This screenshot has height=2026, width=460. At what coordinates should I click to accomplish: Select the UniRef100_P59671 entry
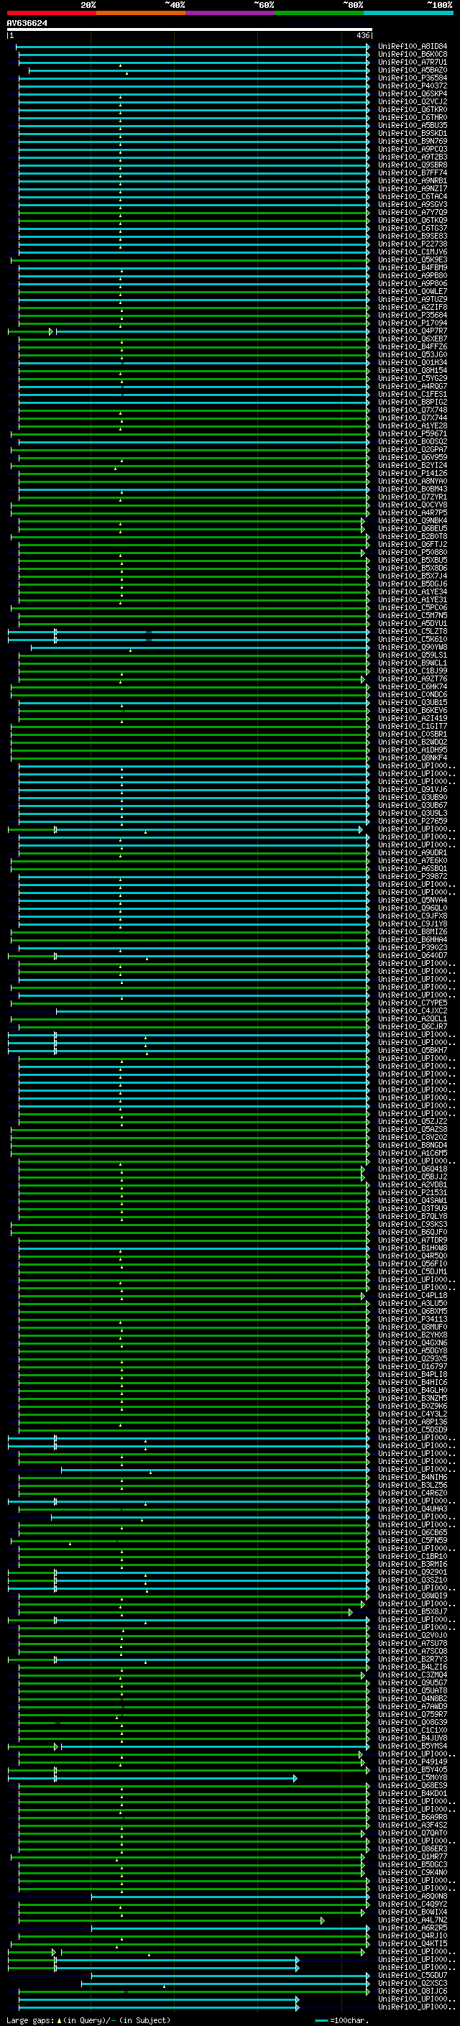click(x=413, y=433)
